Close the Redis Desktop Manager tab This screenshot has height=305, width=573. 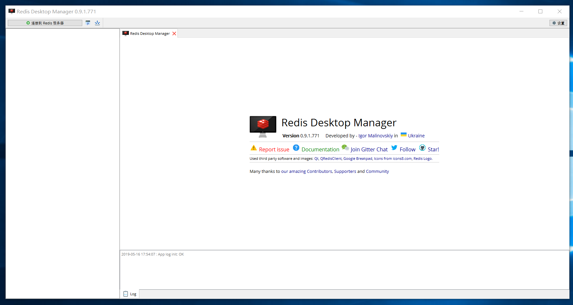pyautogui.click(x=174, y=33)
